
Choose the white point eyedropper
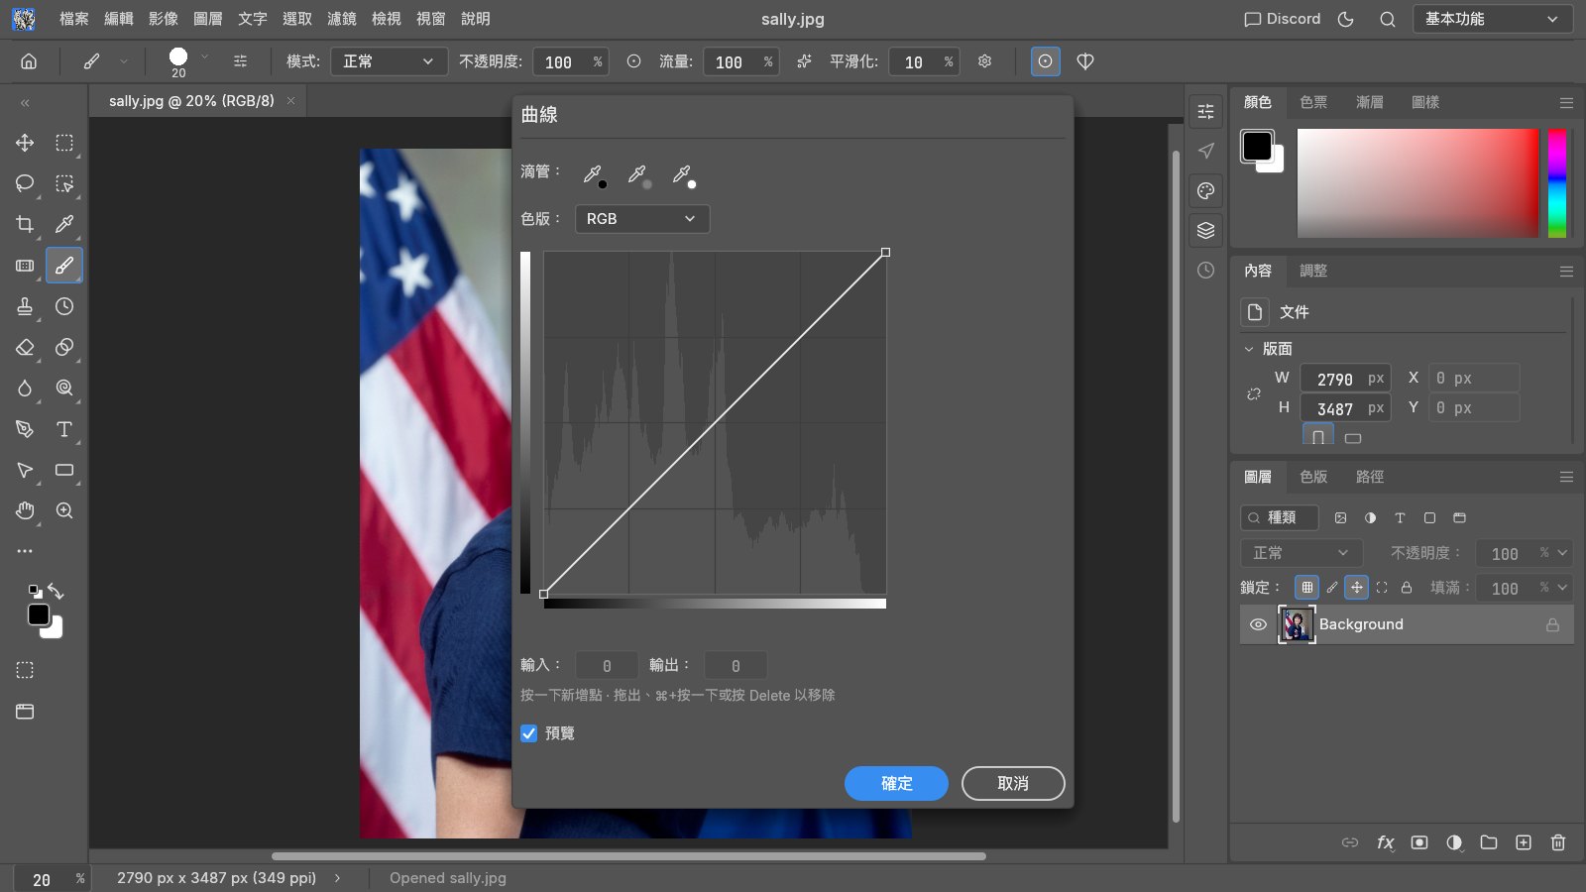click(x=683, y=174)
